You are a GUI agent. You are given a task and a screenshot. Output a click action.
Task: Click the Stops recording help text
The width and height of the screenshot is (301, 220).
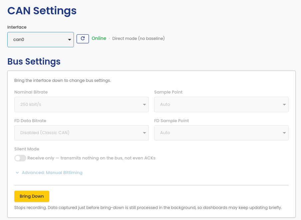click(x=148, y=208)
